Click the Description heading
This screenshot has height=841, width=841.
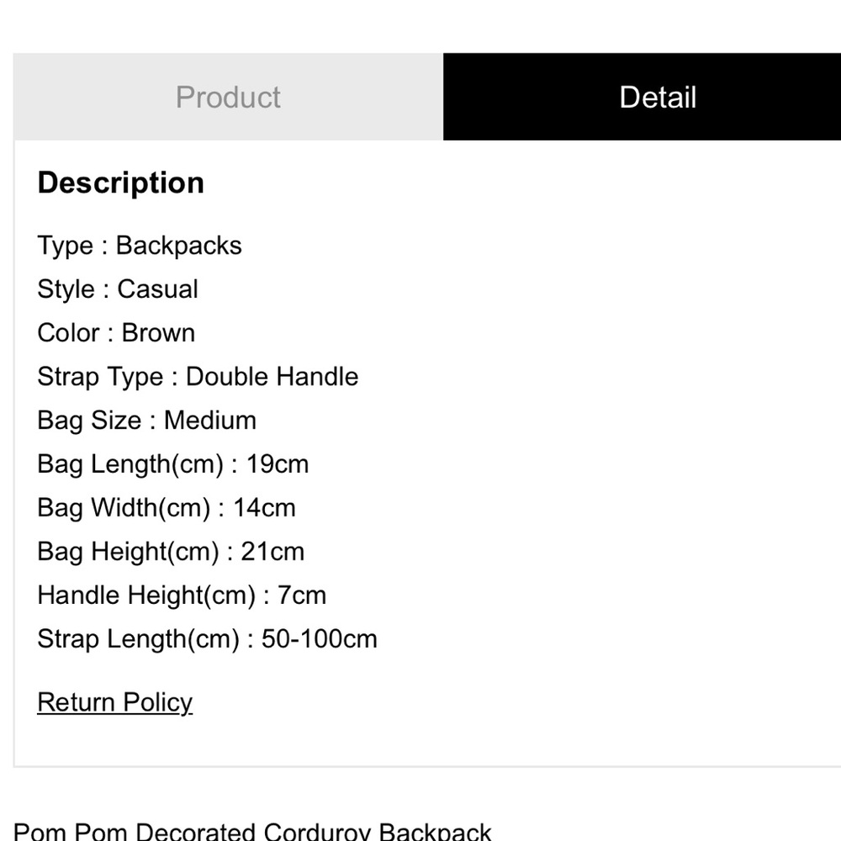coord(120,182)
